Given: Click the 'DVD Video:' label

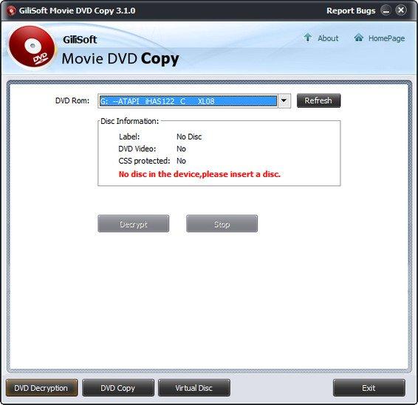Looking at the screenshot, I should (x=137, y=148).
